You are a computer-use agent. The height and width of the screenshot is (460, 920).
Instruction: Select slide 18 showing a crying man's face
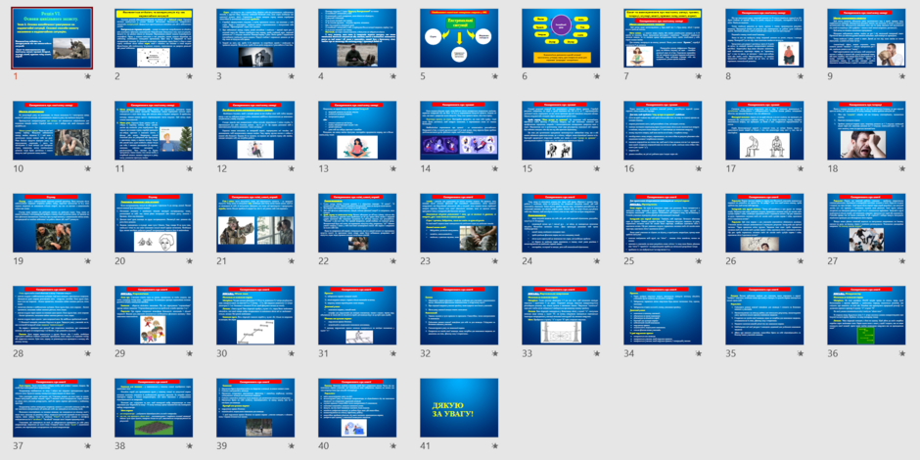click(x=866, y=130)
